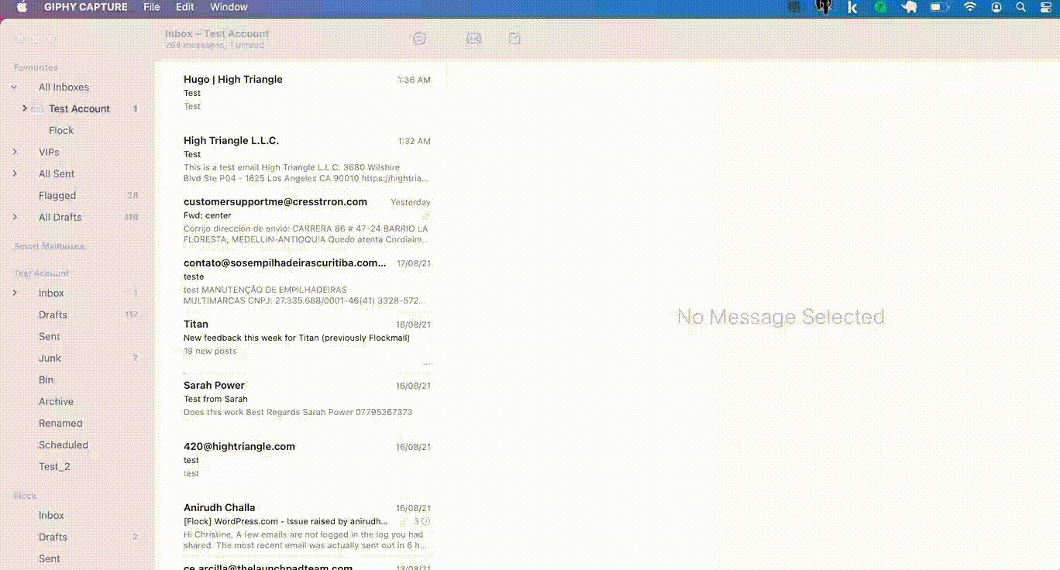Expand the 3-message thread count on Anirudh email
The image size is (1060, 570).
(x=422, y=521)
